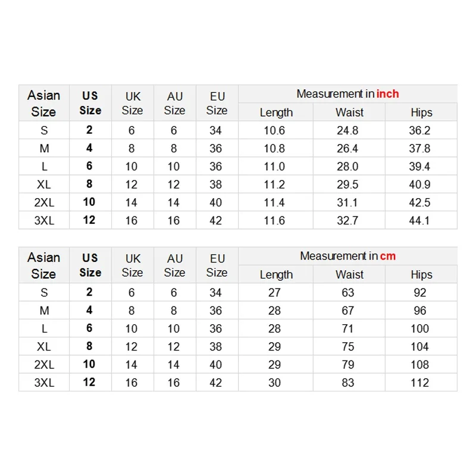Click the 'Length' column header in inch table
This screenshot has width=476, height=476.
pyautogui.click(x=276, y=112)
